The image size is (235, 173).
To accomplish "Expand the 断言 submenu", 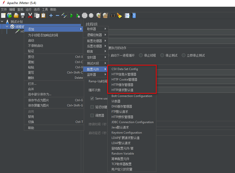I will (x=95, y=51).
